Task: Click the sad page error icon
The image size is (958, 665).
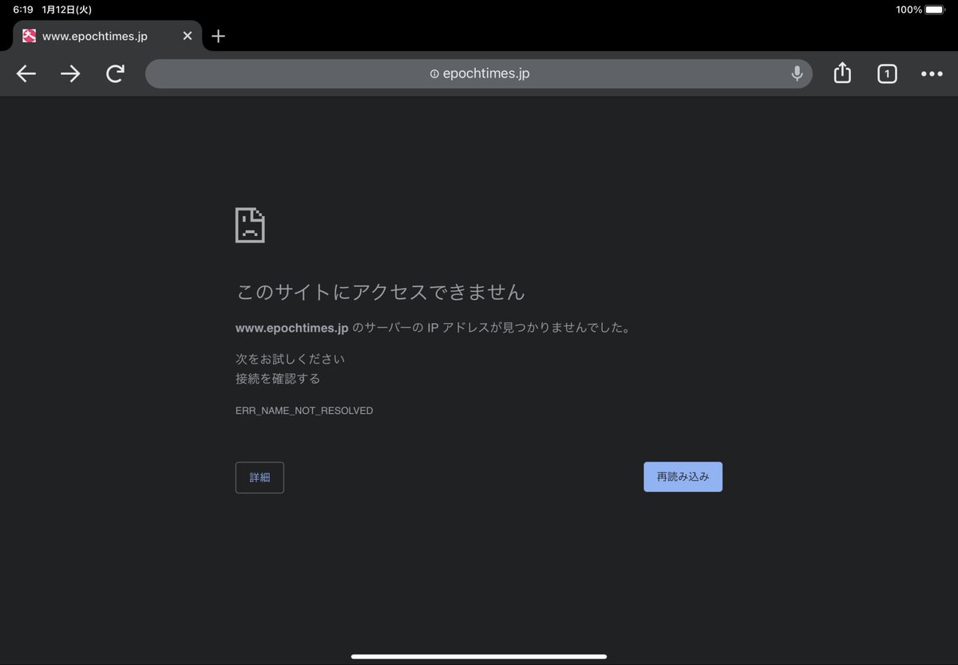Action: [250, 225]
